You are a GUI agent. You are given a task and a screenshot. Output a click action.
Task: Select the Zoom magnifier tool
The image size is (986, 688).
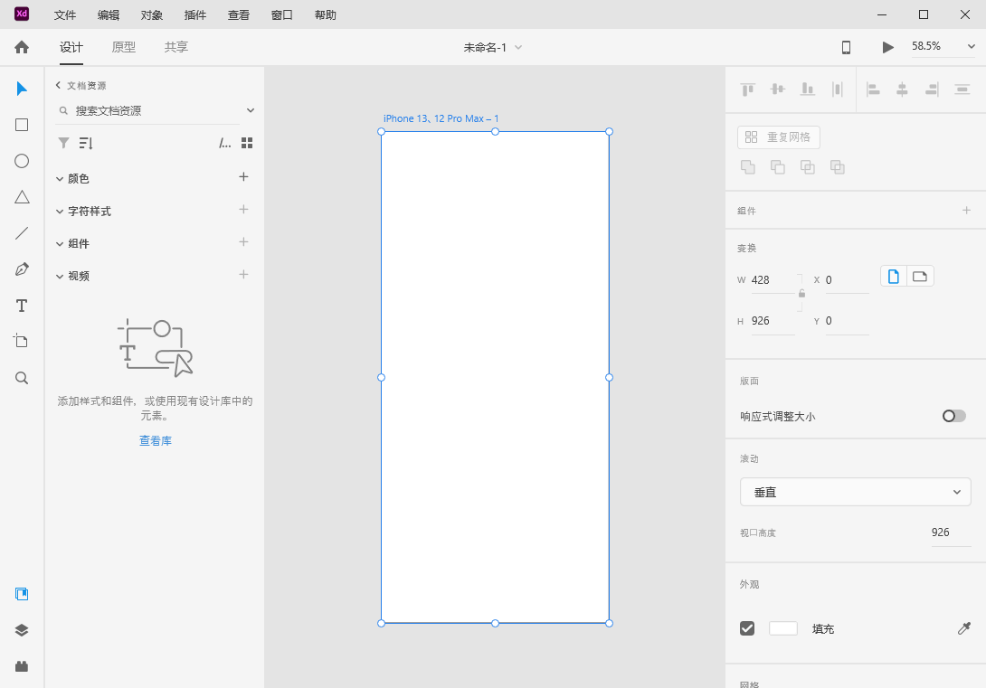tap(22, 378)
